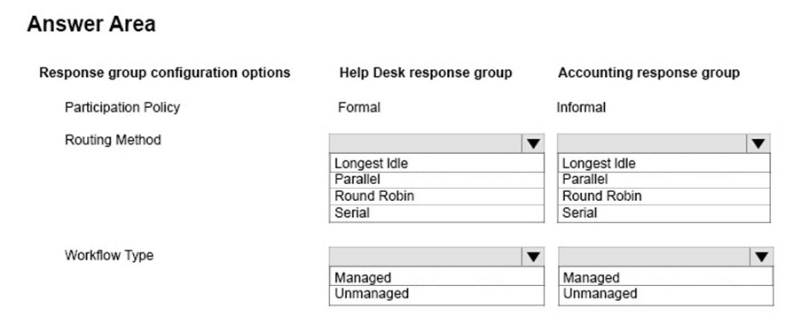Open Help Desk Routing Method dropdown arrow
The image size is (793, 324).
click(533, 143)
